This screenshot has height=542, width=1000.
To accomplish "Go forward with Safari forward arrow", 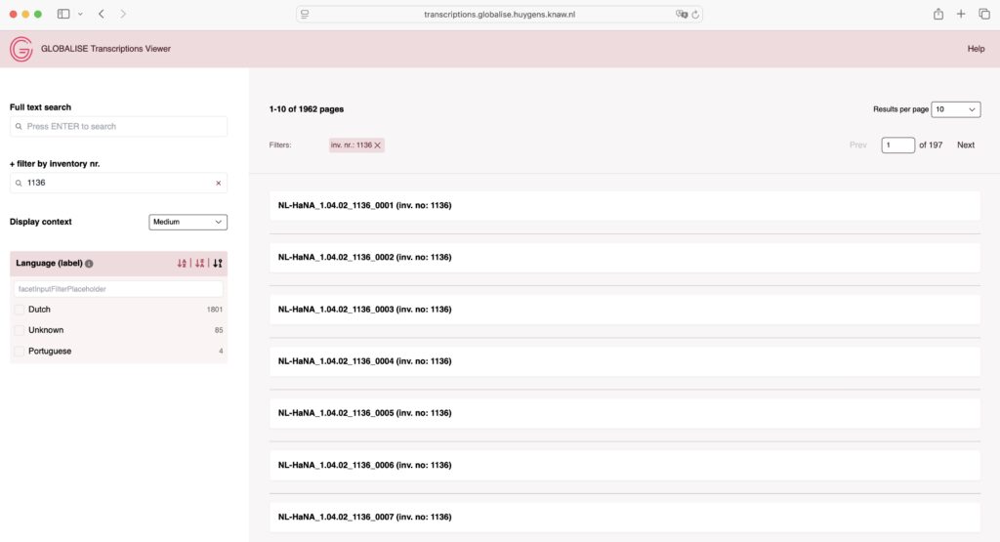I will 123,14.
